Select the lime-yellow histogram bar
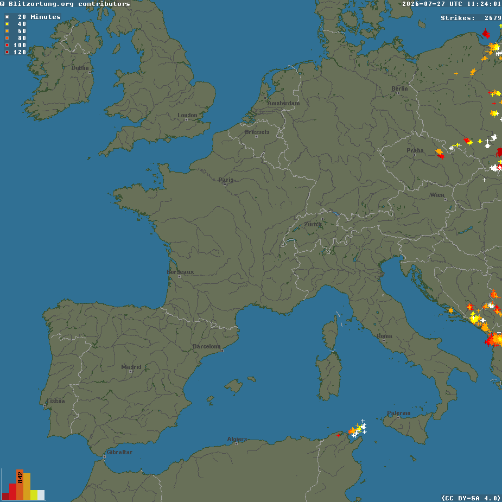 click(34, 494)
